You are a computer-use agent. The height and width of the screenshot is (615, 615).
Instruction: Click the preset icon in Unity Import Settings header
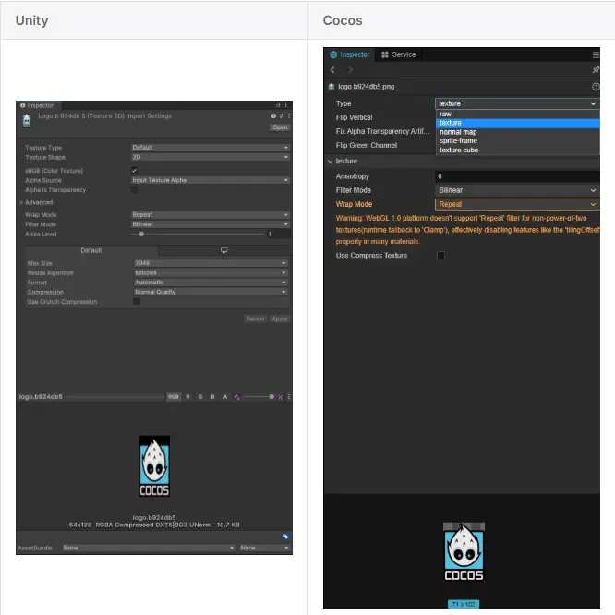click(x=282, y=116)
